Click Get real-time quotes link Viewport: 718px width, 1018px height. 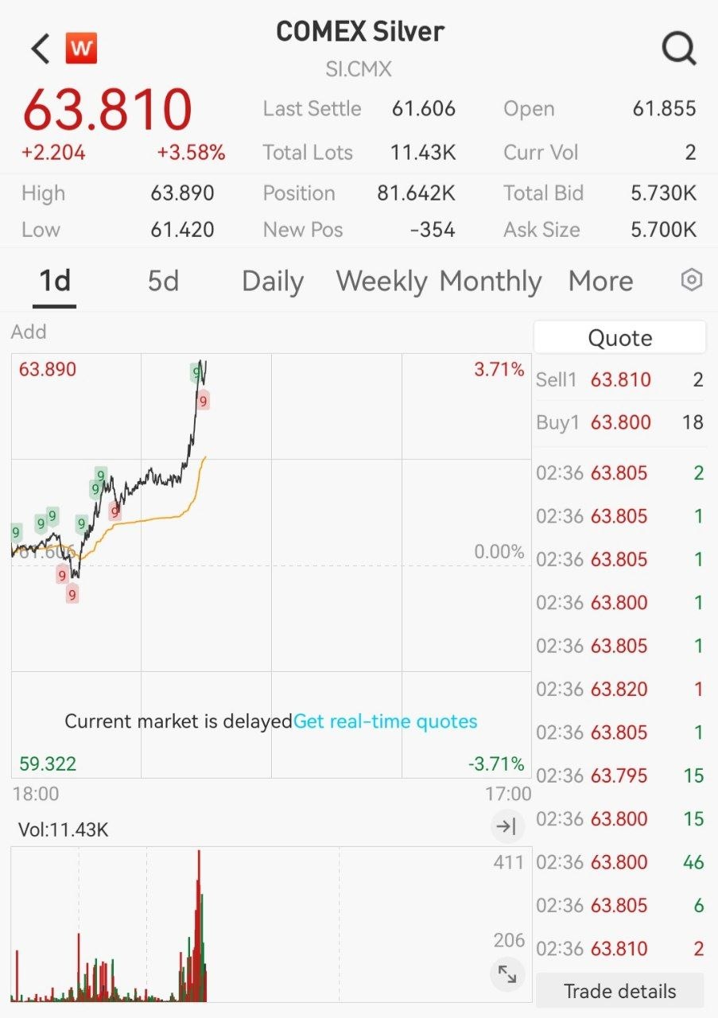[386, 721]
